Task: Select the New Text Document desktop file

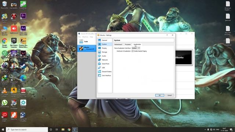Action: point(228,30)
